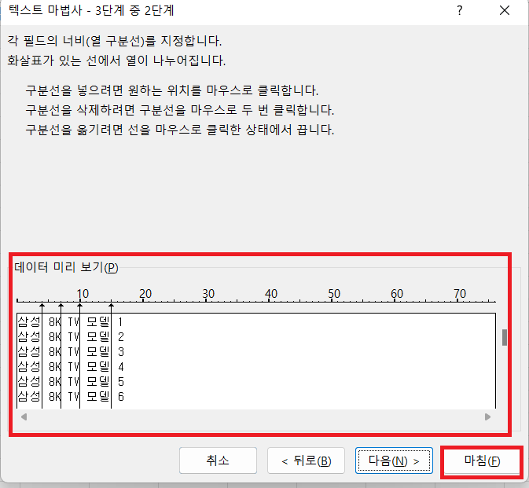Click ruler position 20 in the preview
Screen dimensions: 529x488
[145, 294]
